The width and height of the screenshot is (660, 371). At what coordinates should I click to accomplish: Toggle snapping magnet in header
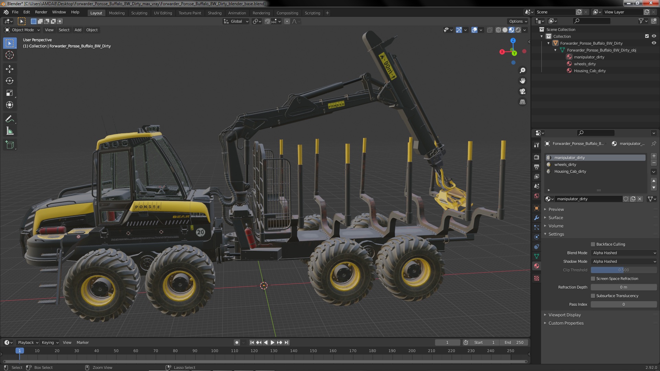point(267,21)
